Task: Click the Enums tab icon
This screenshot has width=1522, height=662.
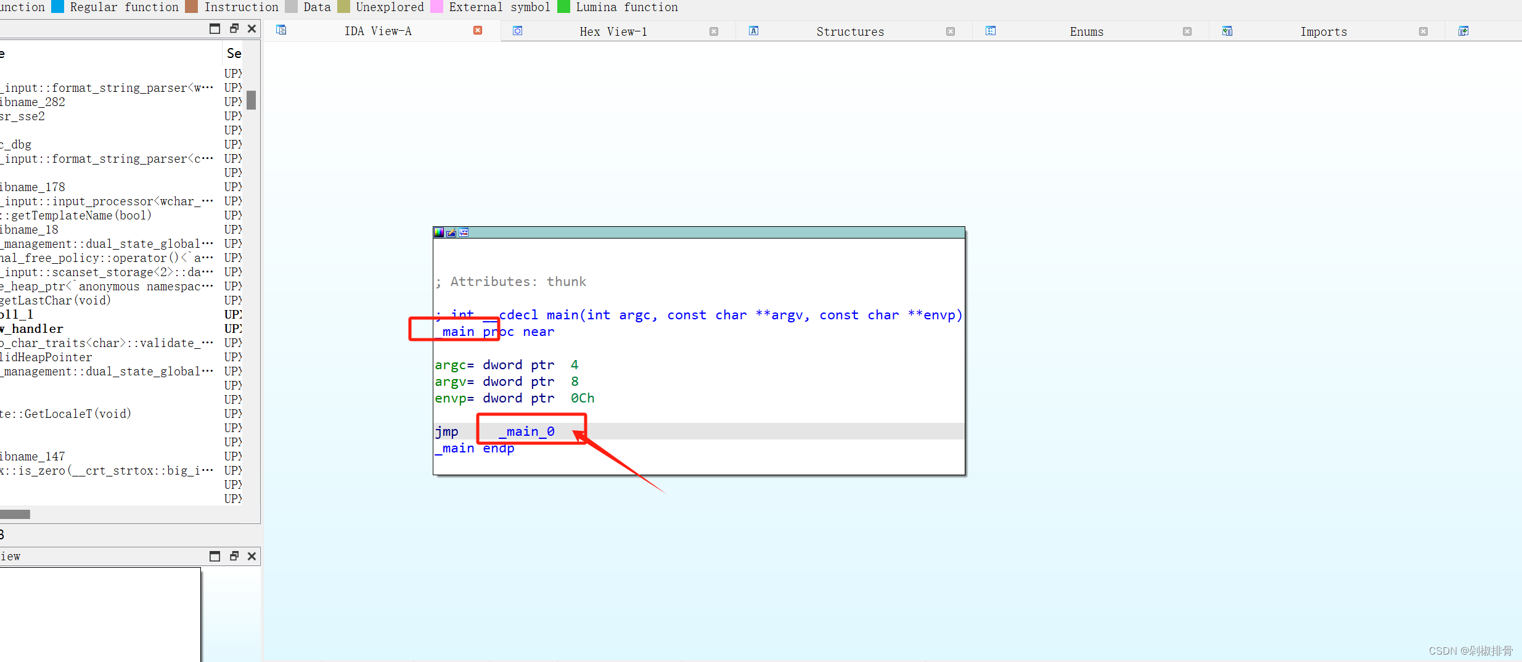Action: (x=991, y=30)
